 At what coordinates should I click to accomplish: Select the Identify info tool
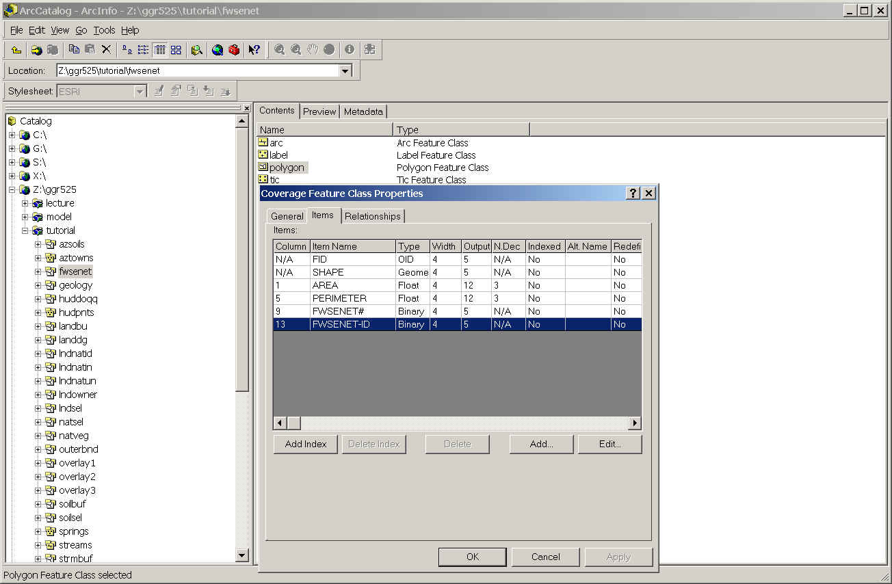(x=350, y=49)
